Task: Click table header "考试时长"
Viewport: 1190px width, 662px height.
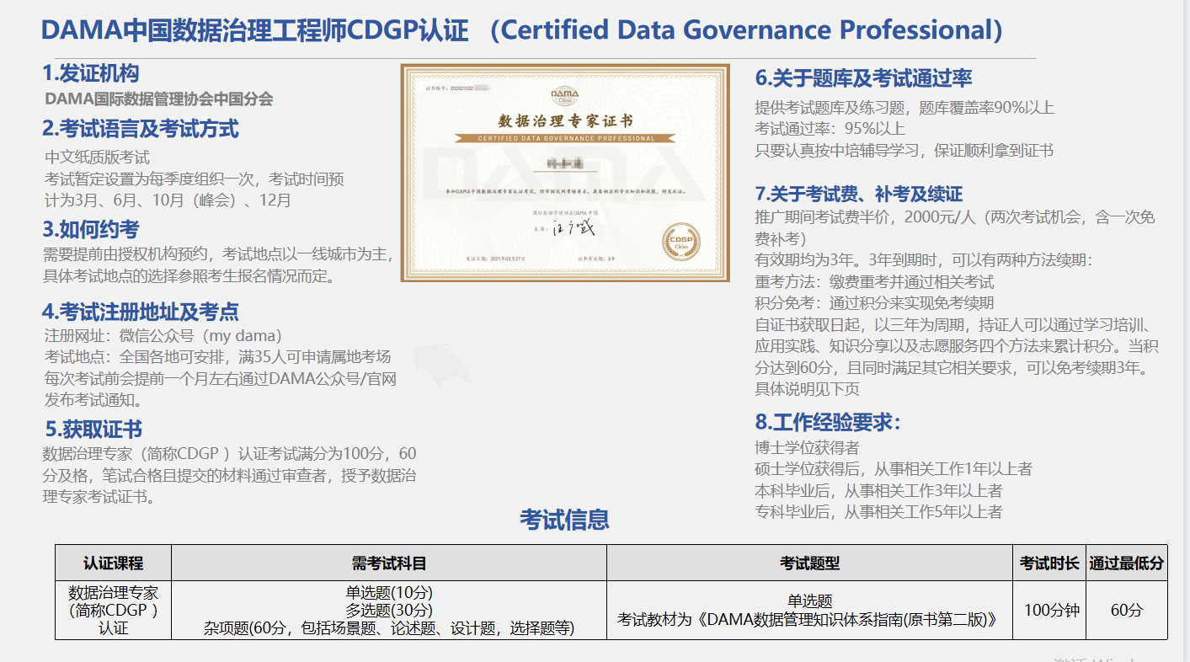Action: pyautogui.click(x=1049, y=563)
